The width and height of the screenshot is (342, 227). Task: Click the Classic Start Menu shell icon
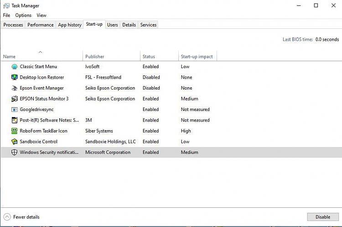[14, 67]
